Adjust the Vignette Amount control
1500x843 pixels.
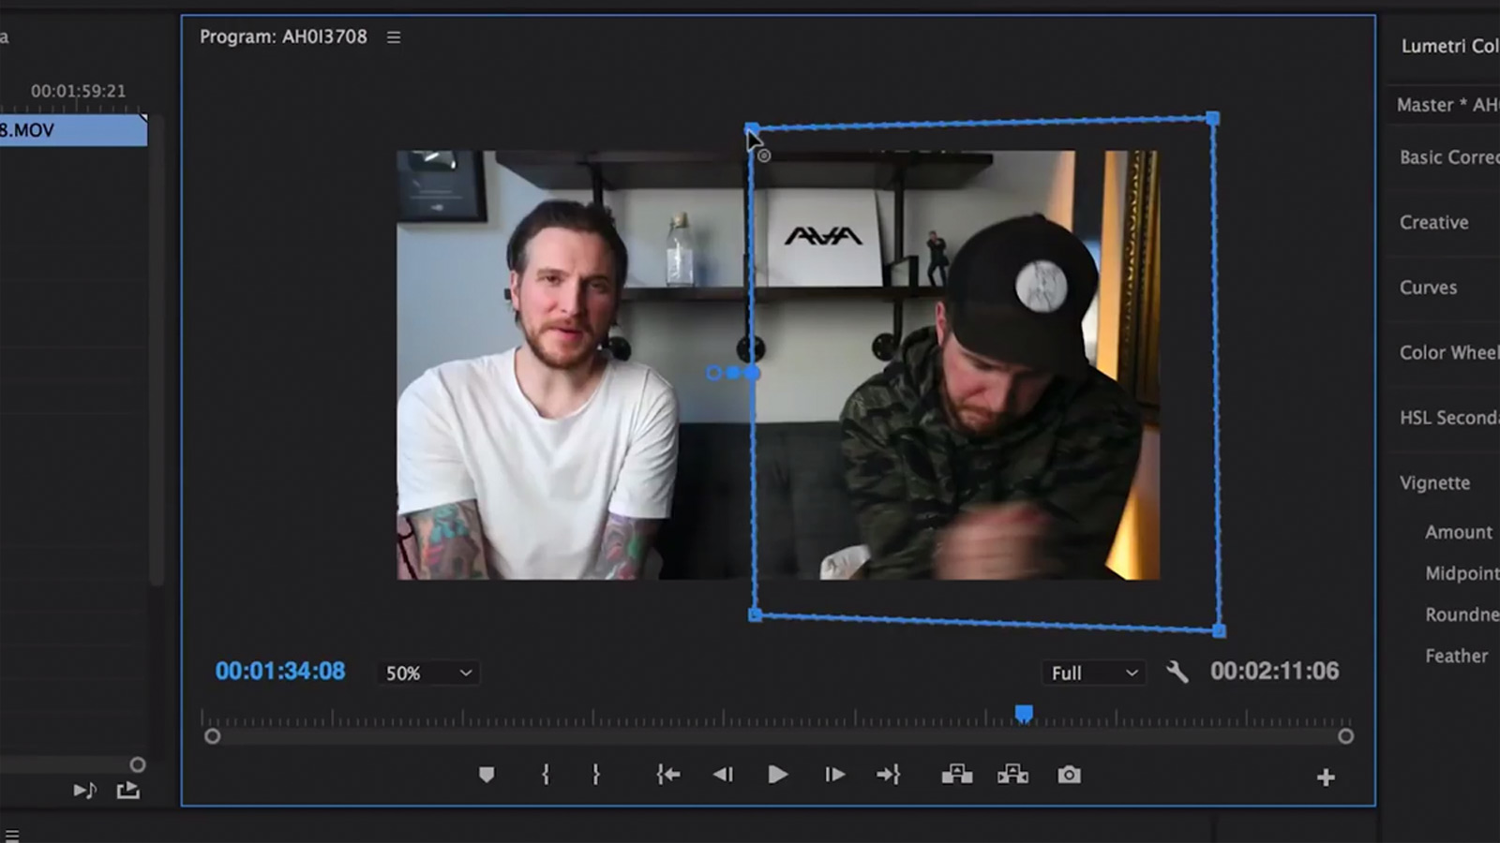pos(1459,532)
